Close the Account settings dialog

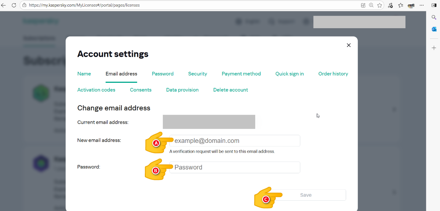[x=349, y=45]
